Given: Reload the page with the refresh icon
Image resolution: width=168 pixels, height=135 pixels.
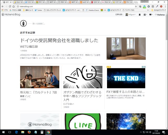Looking at the screenshot, I should point(10,7).
